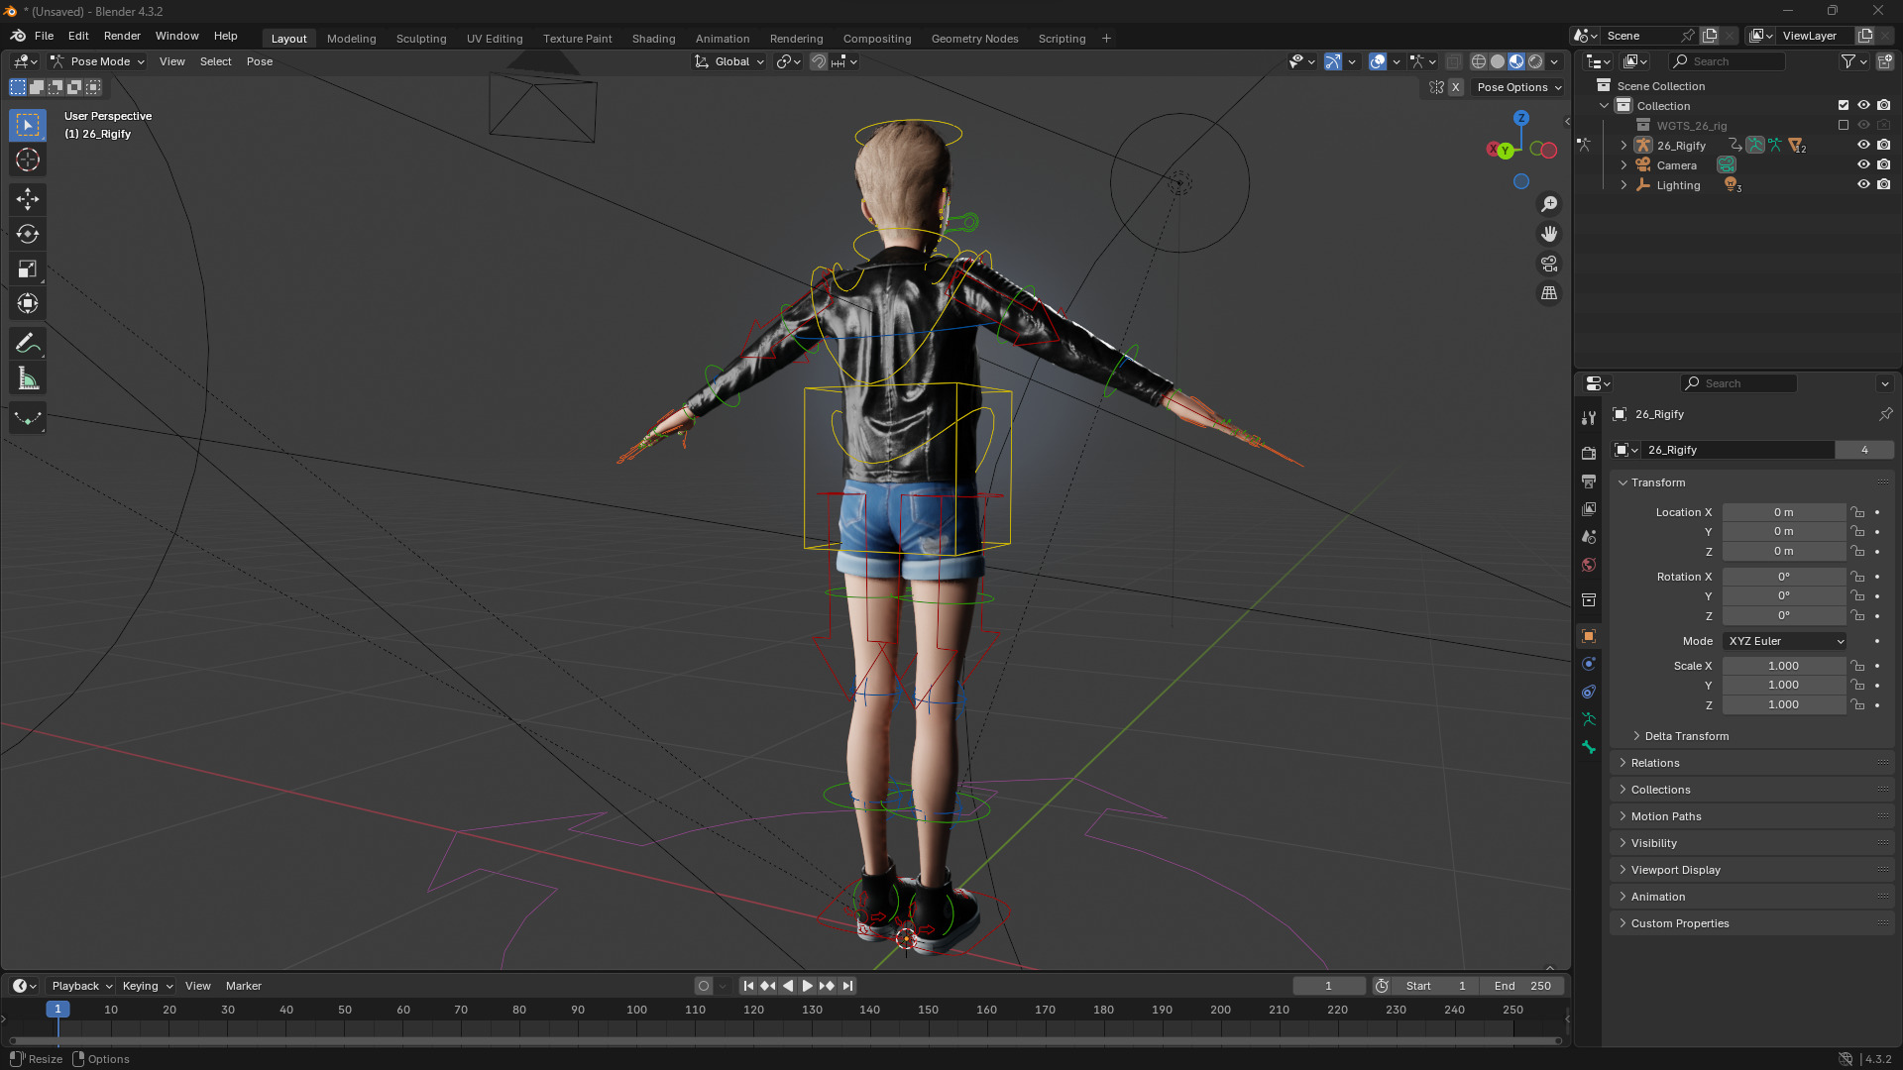Click the End frame 250 field
Screen dimensions: 1903x1070
click(1523, 986)
